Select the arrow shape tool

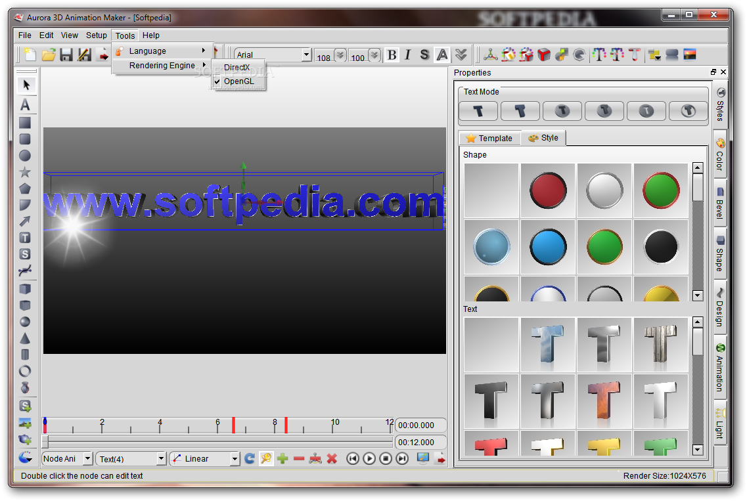[25, 221]
